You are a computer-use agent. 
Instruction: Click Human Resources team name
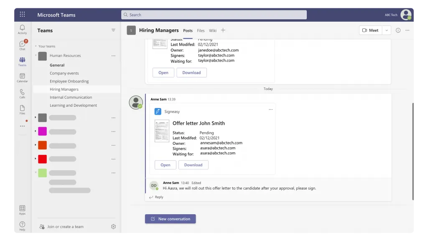click(65, 56)
